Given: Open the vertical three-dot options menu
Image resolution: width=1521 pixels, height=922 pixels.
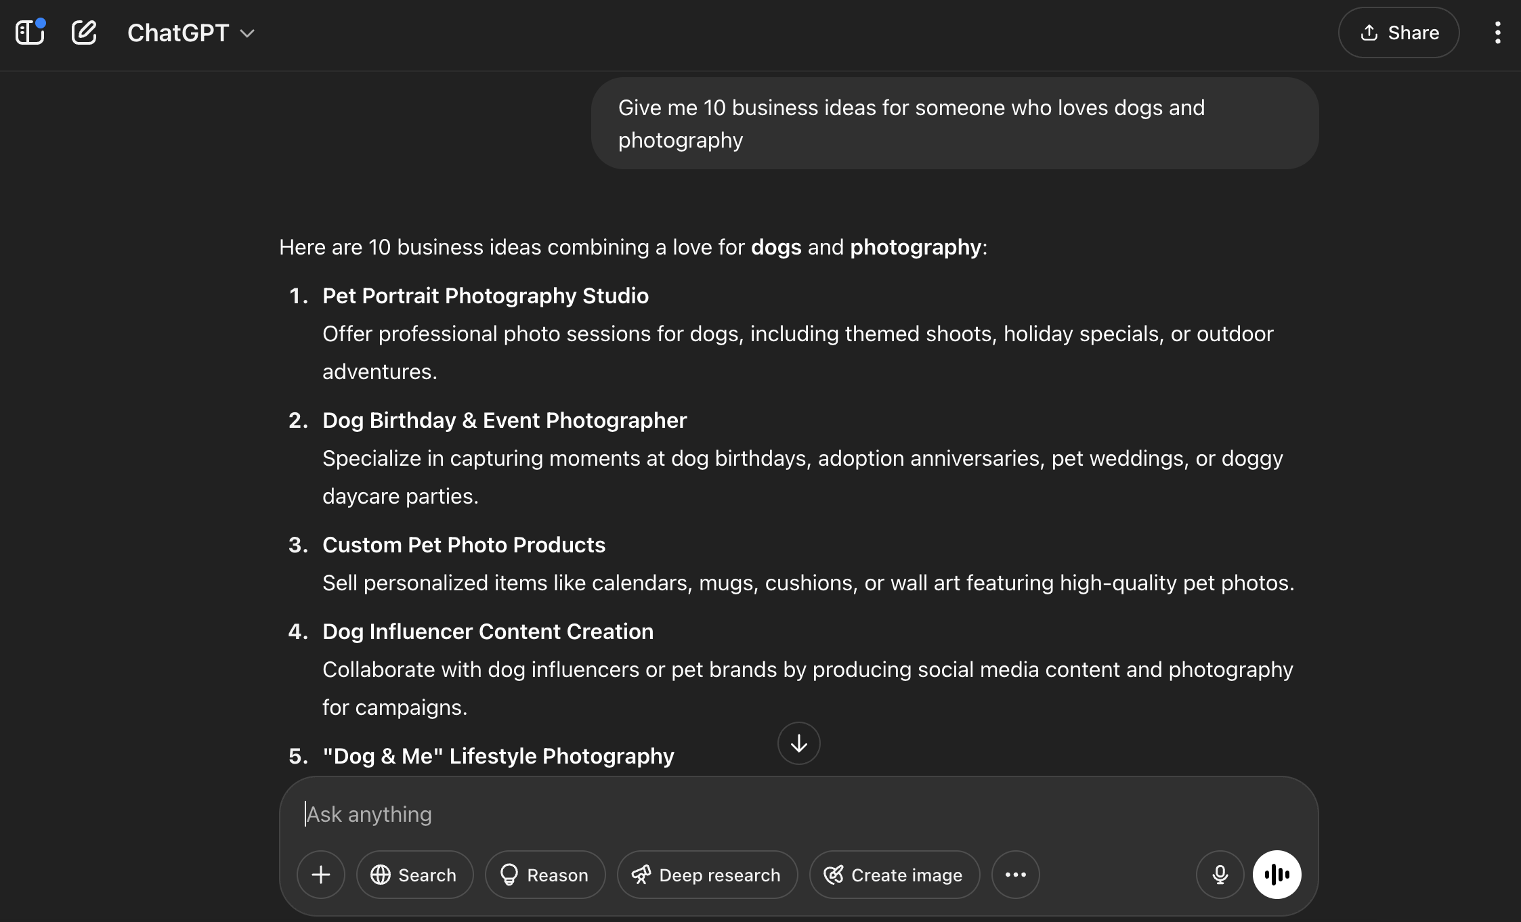Looking at the screenshot, I should [1497, 32].
